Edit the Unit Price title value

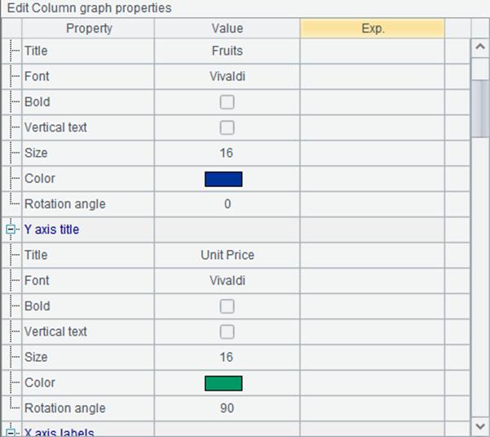tap(227, 255)
